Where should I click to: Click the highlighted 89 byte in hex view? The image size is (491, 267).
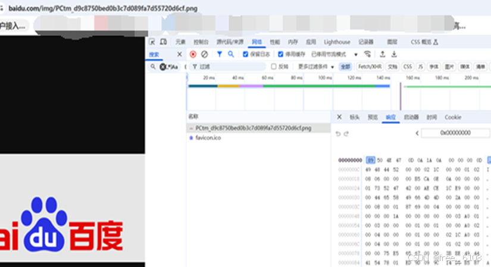(x=370, y=161)
